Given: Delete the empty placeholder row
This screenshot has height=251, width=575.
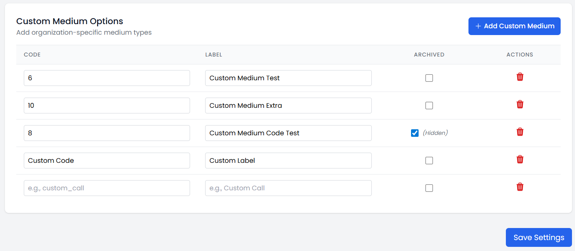Looking at the screenshot, I should [x=520, y=187].
